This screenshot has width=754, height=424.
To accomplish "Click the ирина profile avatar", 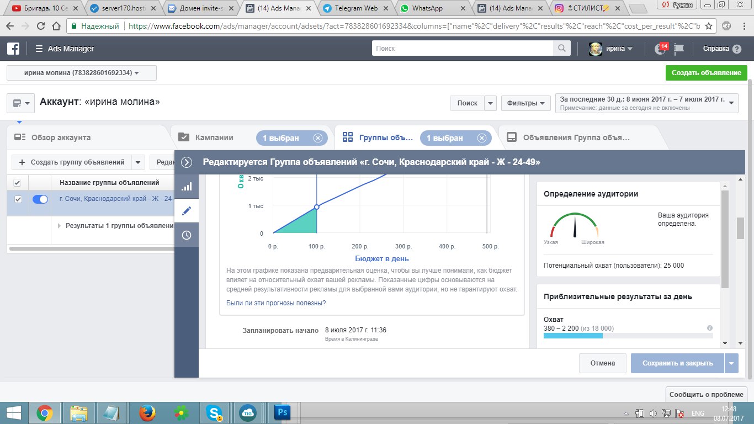I will pos(596,49).
